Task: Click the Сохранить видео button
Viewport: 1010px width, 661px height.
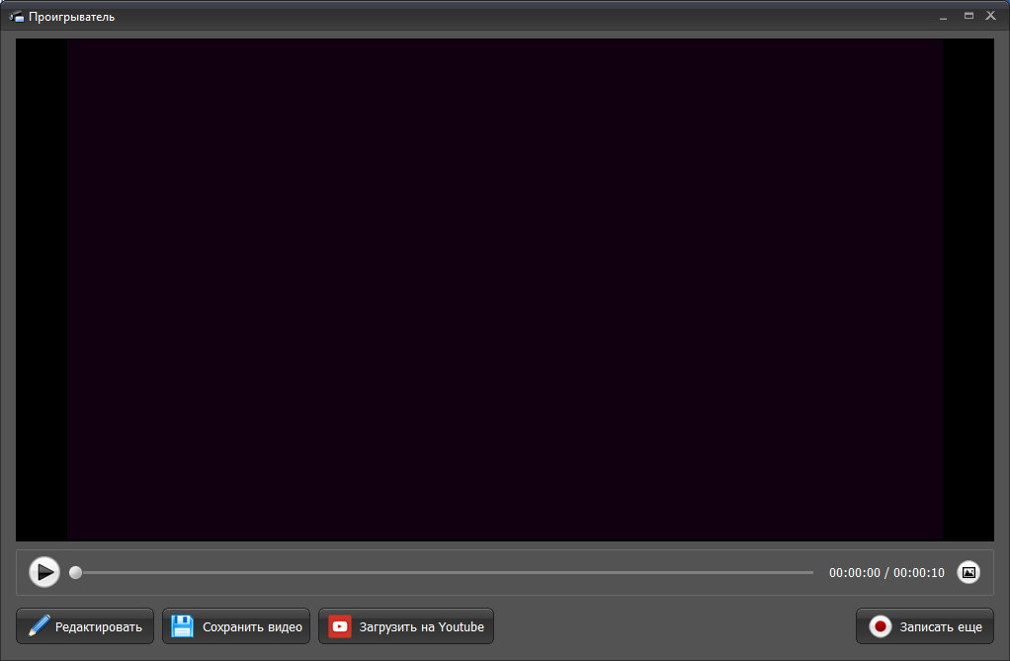Action: [236, 626]
